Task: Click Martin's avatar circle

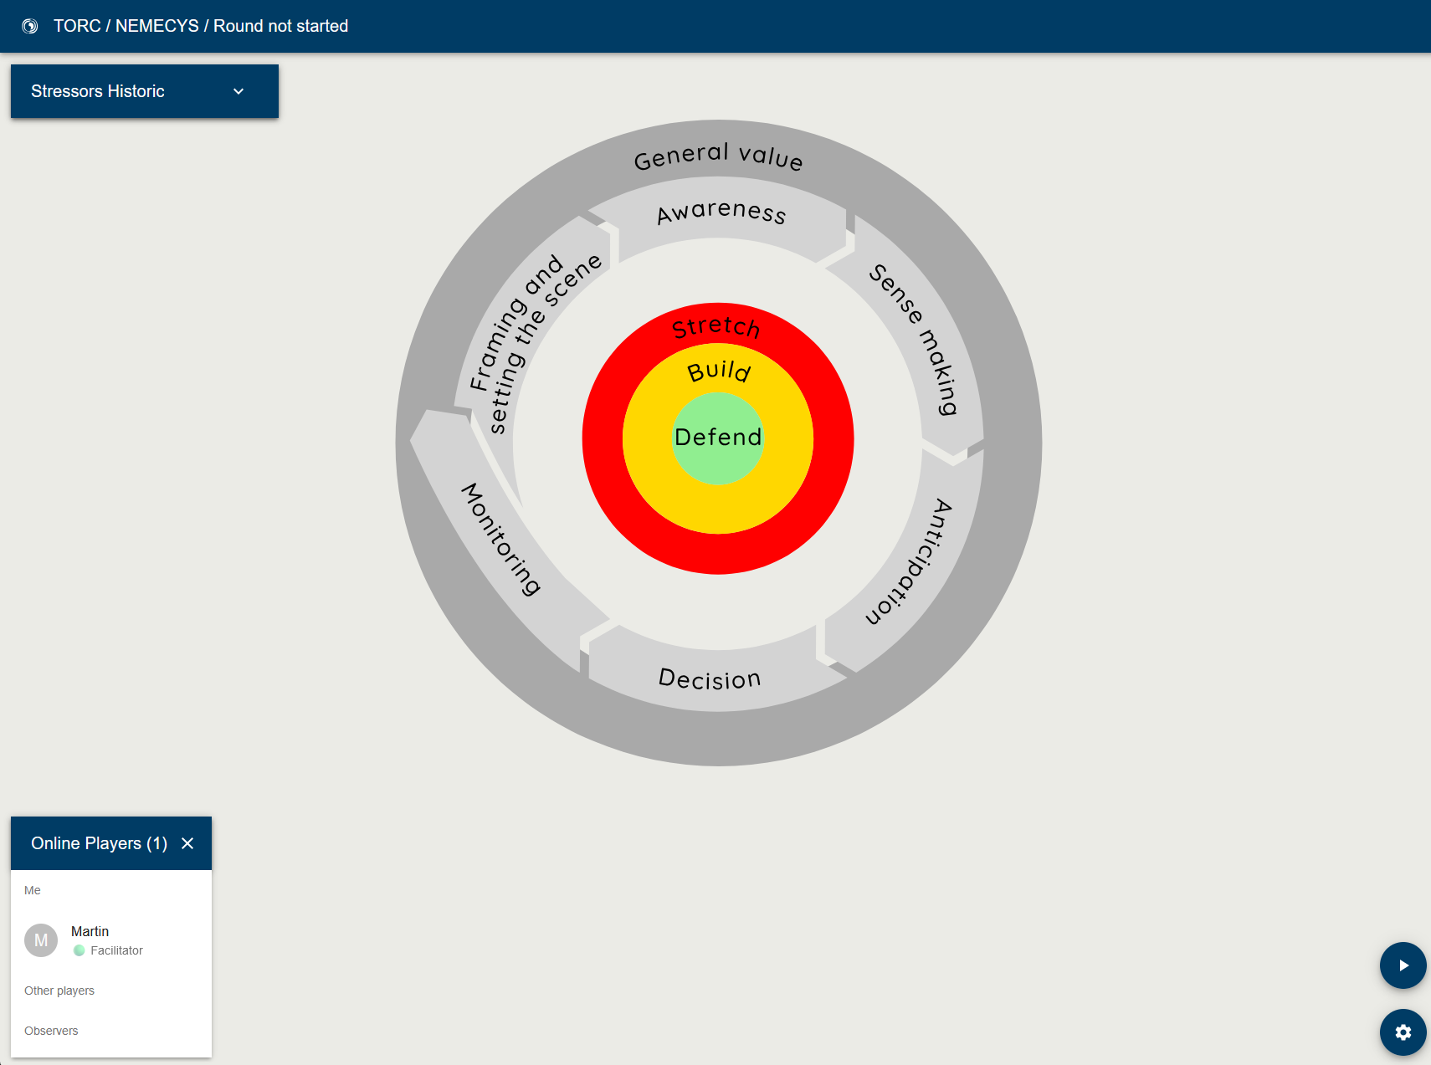Action: (x=41, y=940)
